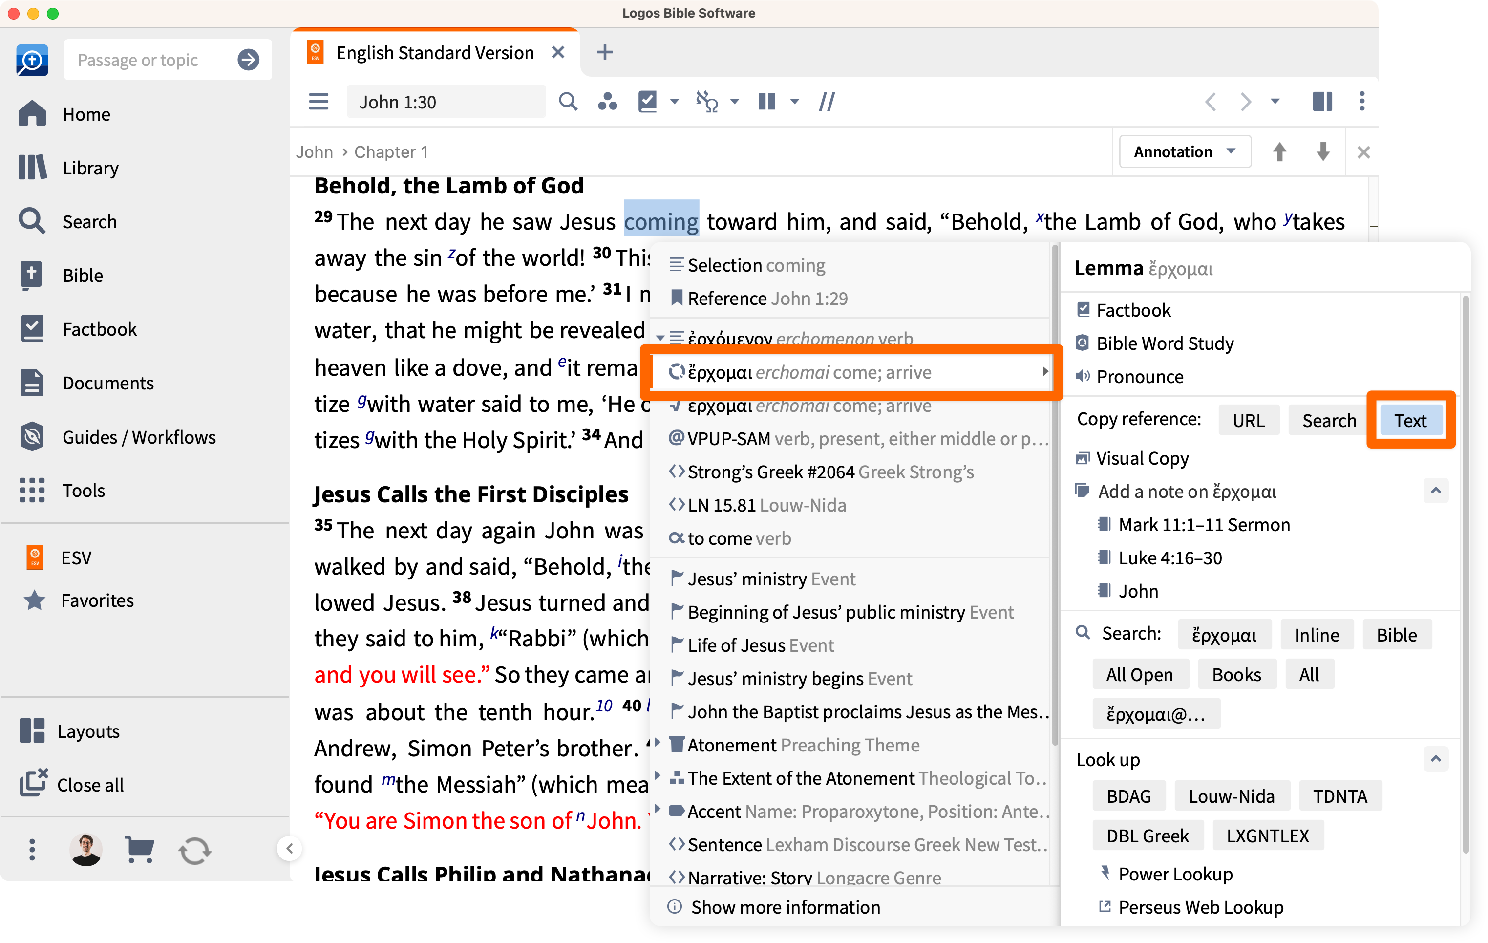Click the inline search magnifier icon
The width and height of the screenshot is (1488, 943).
pos(568,101)
